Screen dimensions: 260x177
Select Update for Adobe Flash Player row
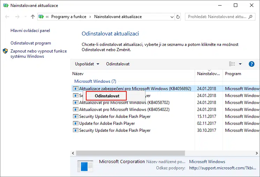click(x=107, y=123)
